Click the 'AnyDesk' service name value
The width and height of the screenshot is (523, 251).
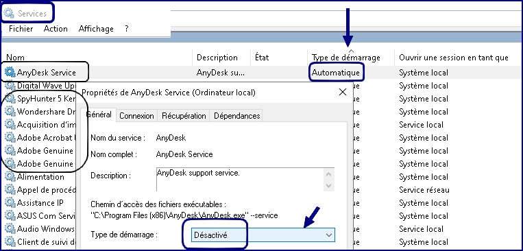(171, 138)
